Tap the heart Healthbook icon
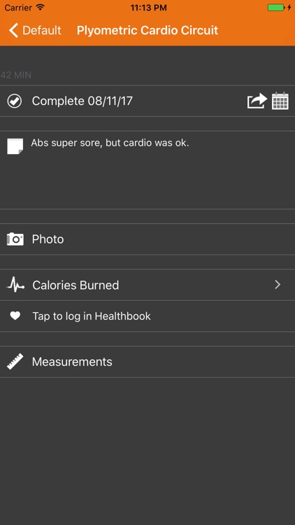Viewport: 295px width, 525px height. click(15, 316)
